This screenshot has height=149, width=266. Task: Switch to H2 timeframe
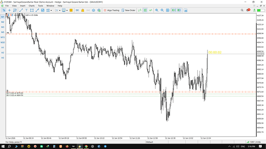3,53
